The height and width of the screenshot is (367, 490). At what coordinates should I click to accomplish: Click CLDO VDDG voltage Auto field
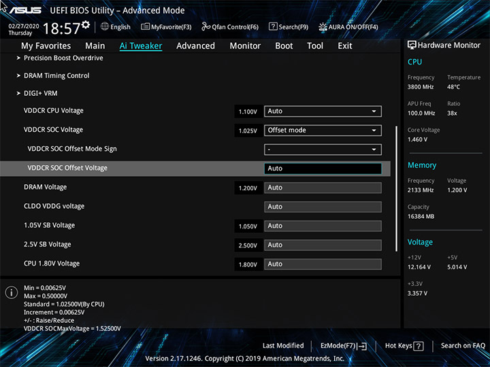click(323, 207)
